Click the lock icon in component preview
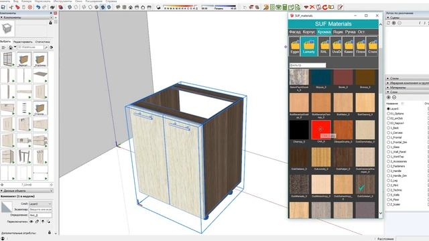Viewport: 429px width, 241px height. point(50,23)
